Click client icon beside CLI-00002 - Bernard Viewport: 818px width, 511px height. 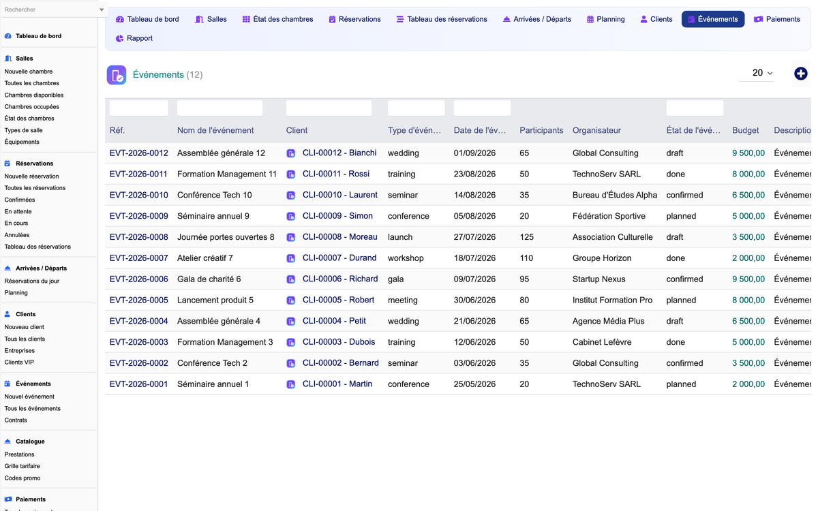291,364
